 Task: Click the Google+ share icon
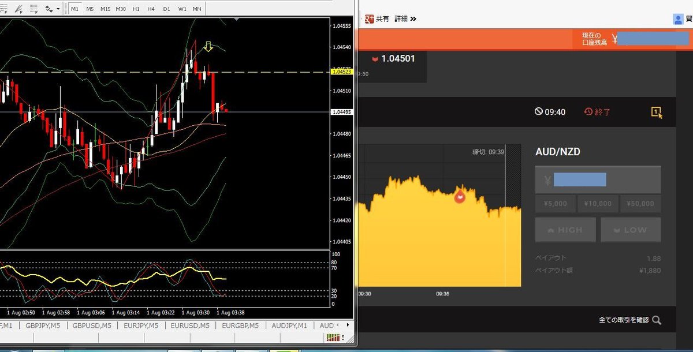tap(368, 18)
